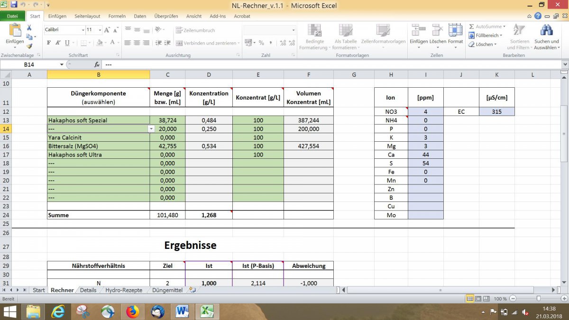Open the Daten ribbon tab
The image size is (569, 320).
click(x=140, y=16)
